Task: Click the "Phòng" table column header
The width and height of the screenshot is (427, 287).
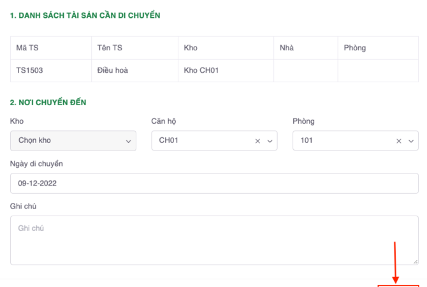Action: (x=355, y=48)
